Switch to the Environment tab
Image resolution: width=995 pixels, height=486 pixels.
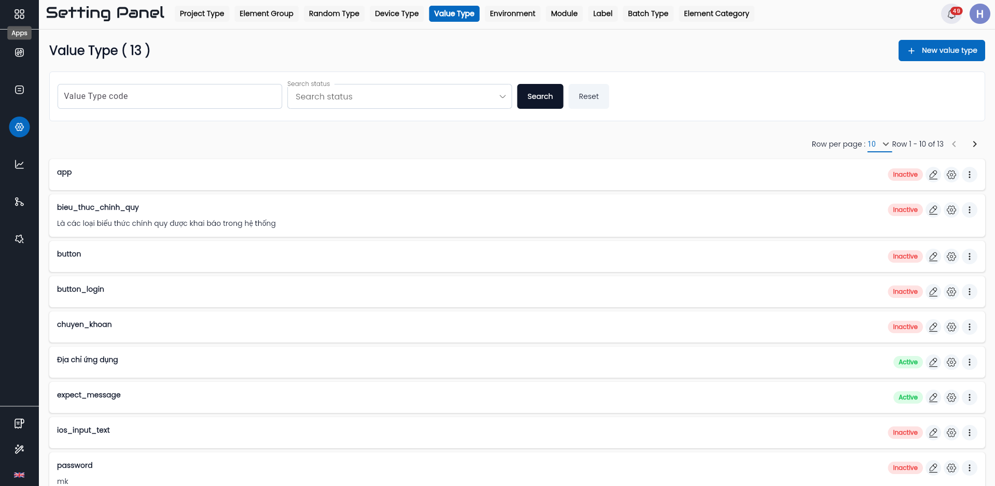pyautogui.click(x=512, y=13)
